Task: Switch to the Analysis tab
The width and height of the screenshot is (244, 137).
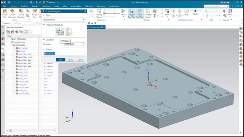Action: (x=24, y=6)
